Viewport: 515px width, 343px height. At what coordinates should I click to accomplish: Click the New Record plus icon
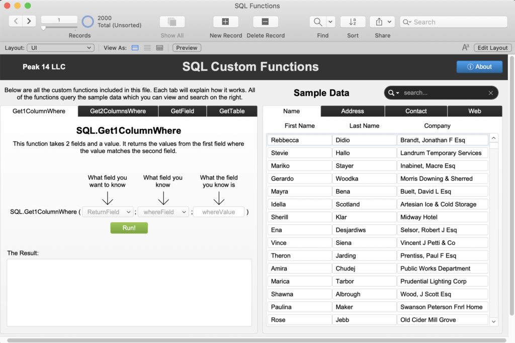(225, 22)
